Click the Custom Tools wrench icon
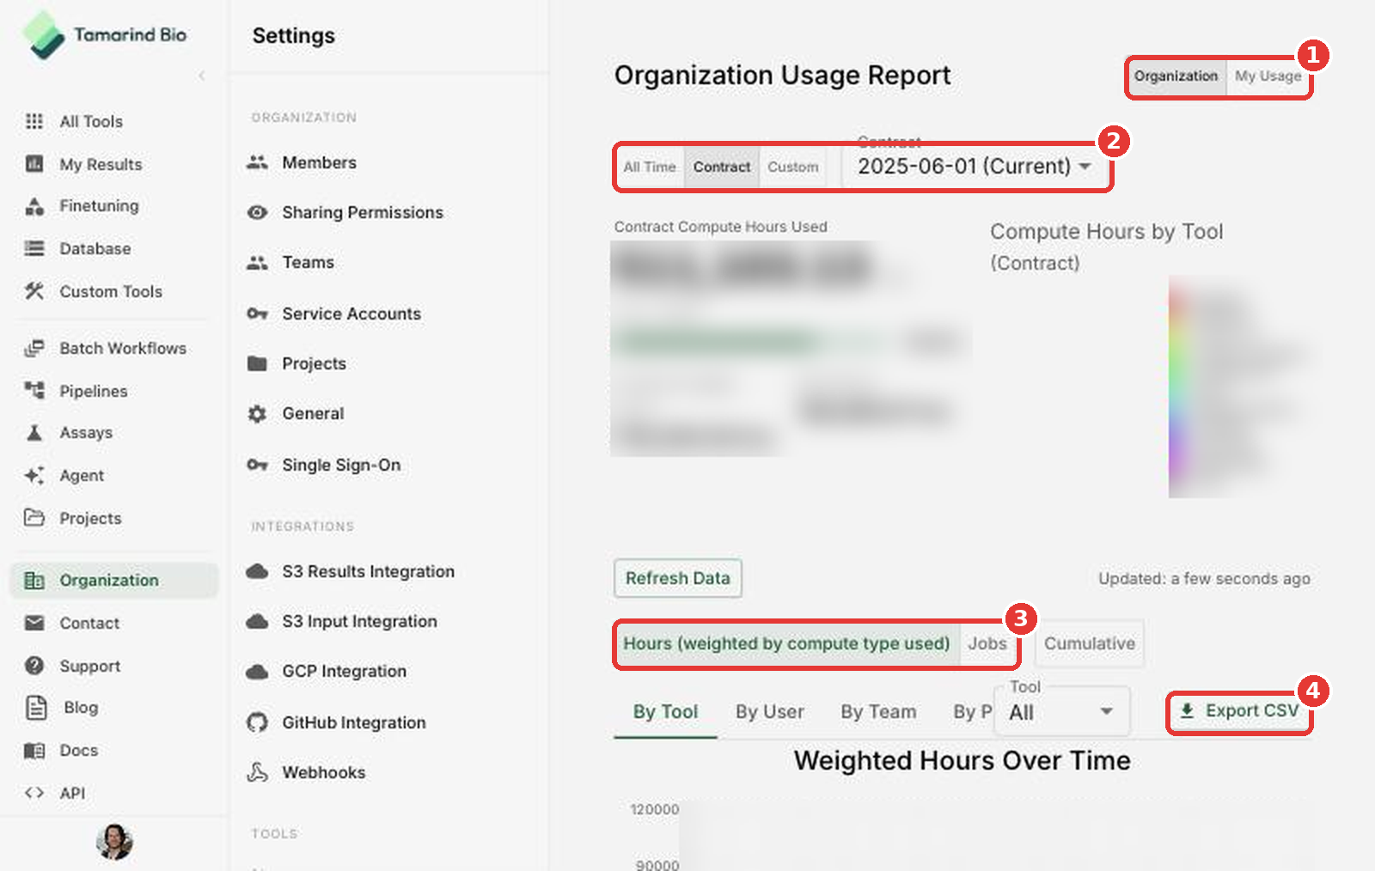 pos(34,291)
